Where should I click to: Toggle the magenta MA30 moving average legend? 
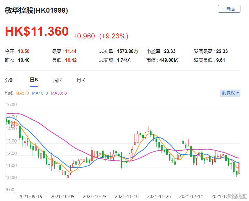pyautogui.click(x=59, y=93)
